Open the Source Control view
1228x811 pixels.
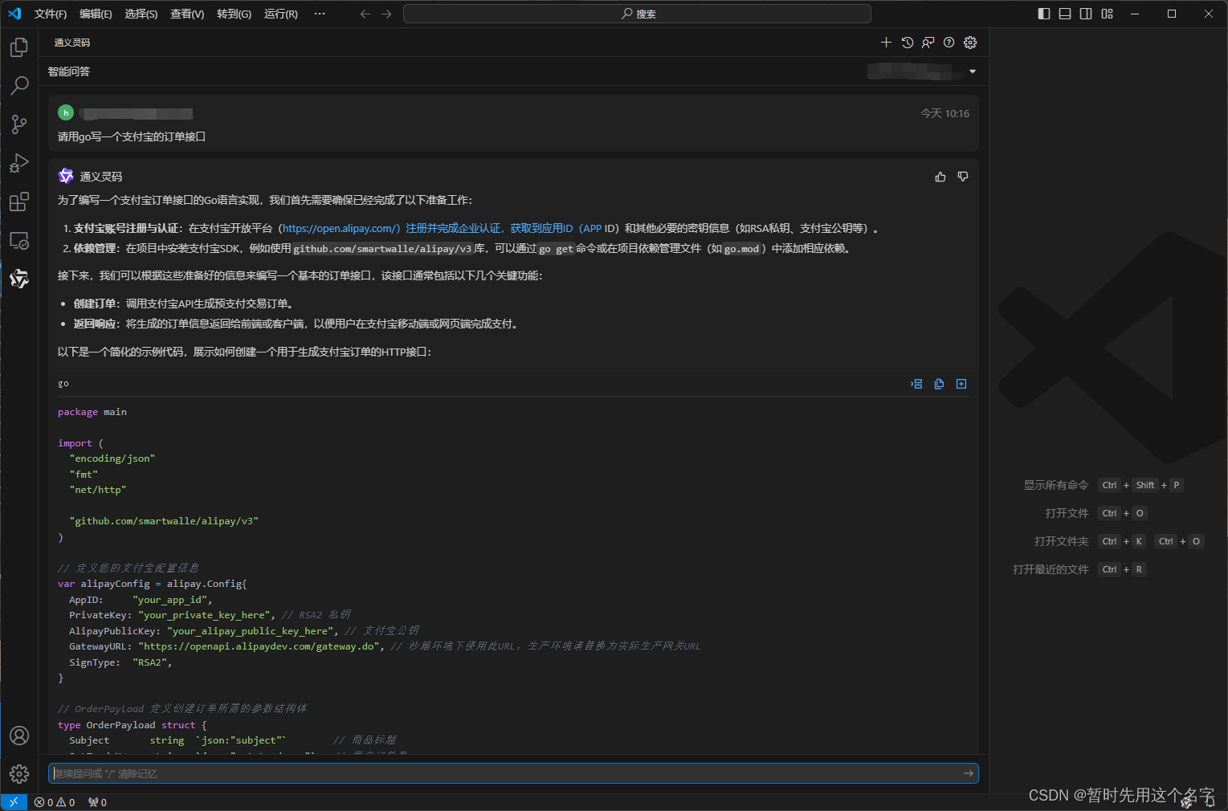point(19,124)
